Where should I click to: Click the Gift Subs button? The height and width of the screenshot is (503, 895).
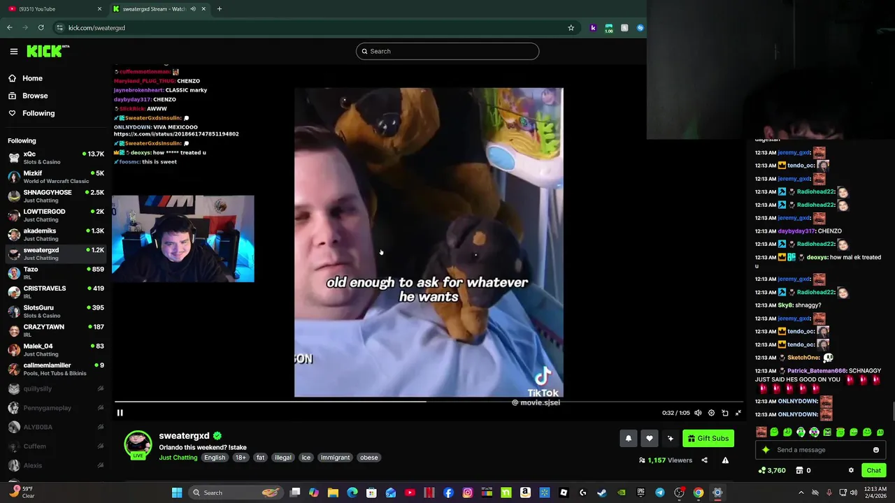708,438
